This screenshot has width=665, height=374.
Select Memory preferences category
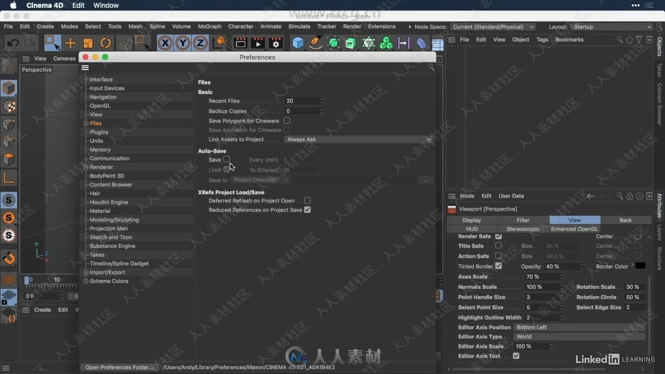[x=100, y=150]
